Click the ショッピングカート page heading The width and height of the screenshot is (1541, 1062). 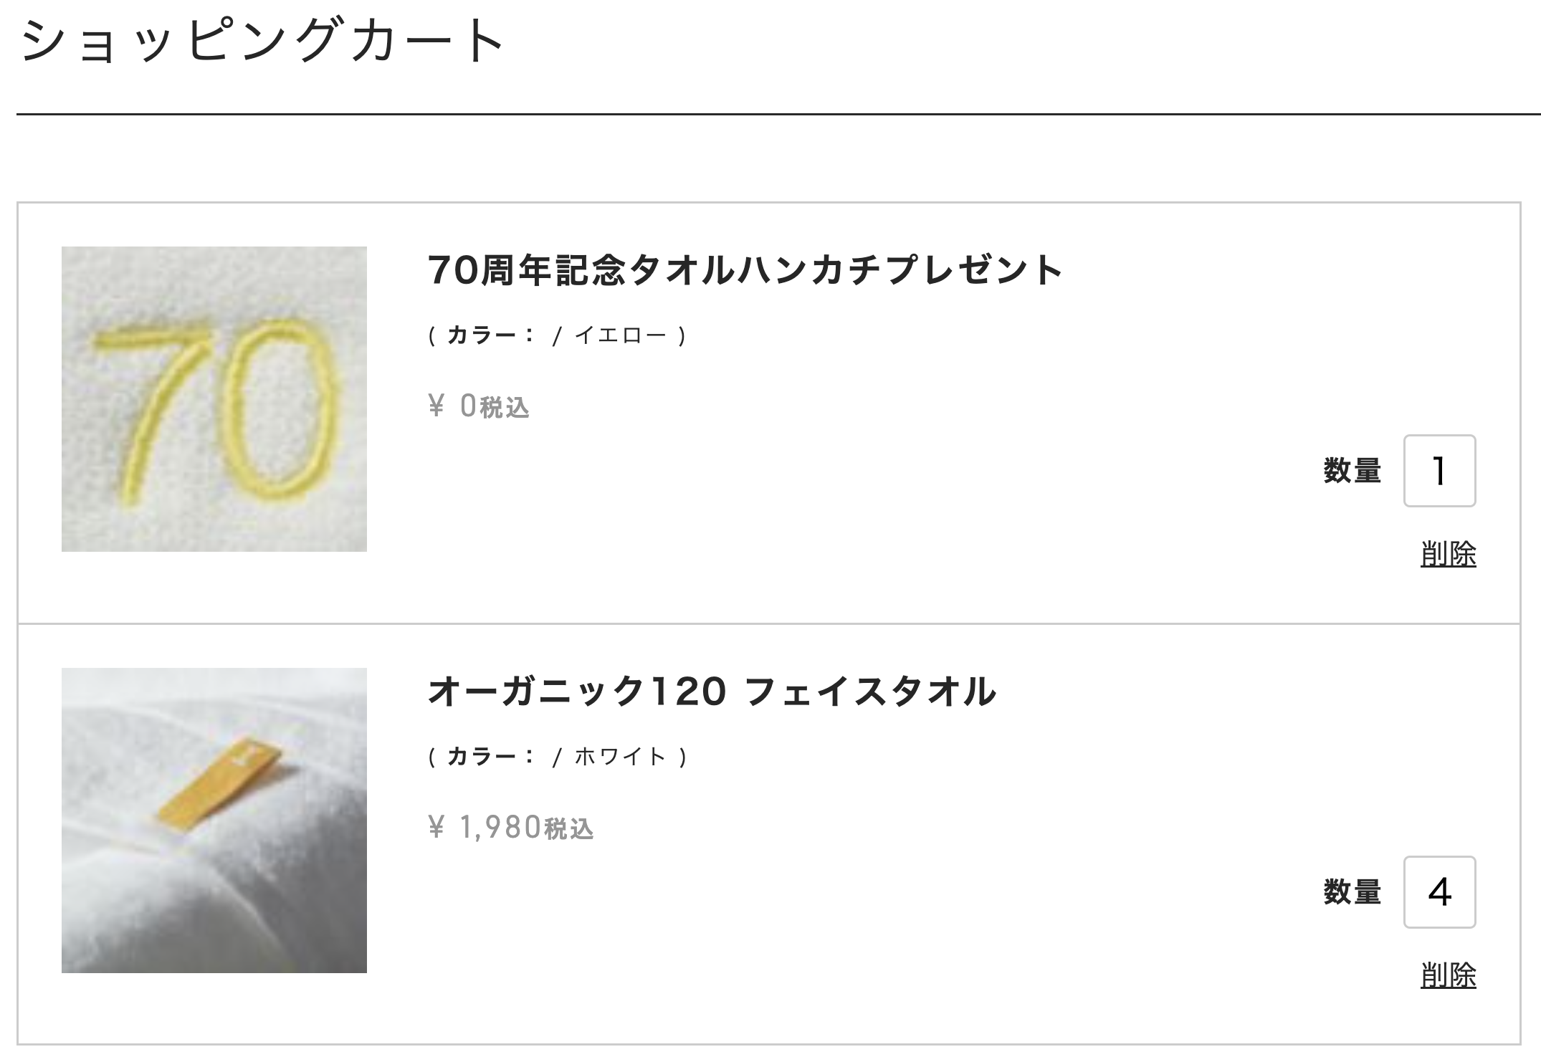pyautogui.click(x=262, y=39)
